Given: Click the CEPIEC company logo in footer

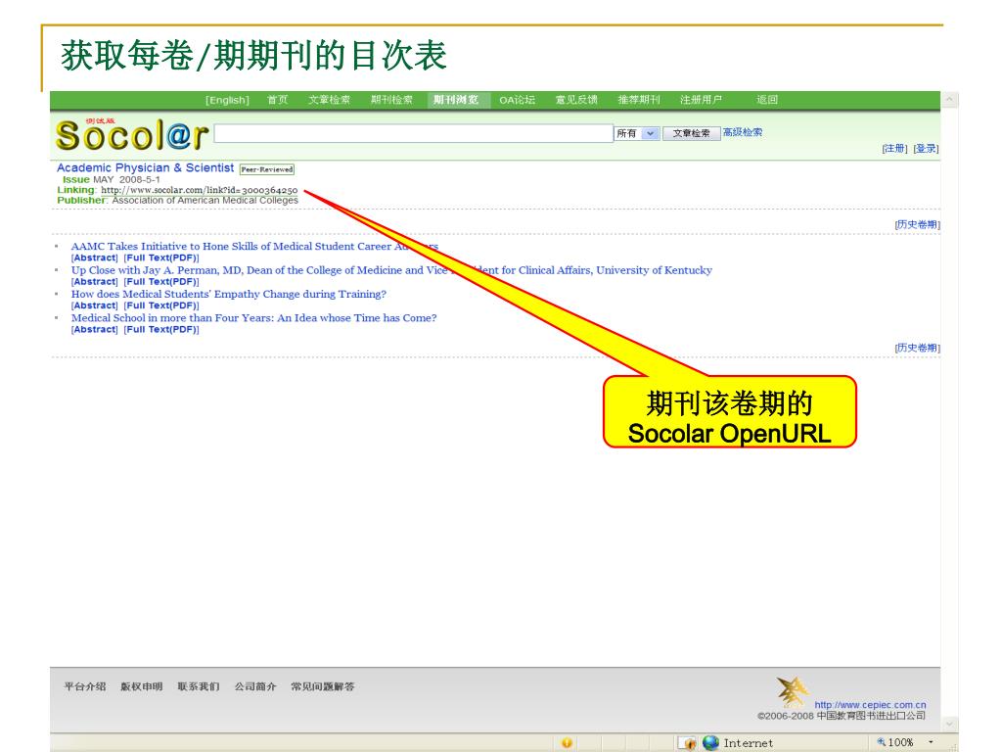Looking at the screenshot, I should pyautogui.click(x=792, y=692).
